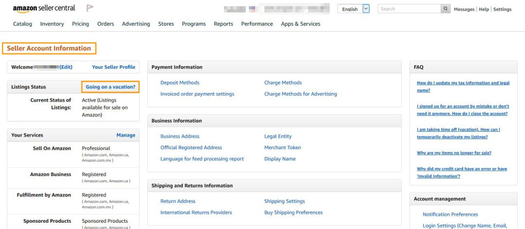The image size is (525, 229).
Task: Click the Going on a vacation? link
Action: [x=110, y=87]
